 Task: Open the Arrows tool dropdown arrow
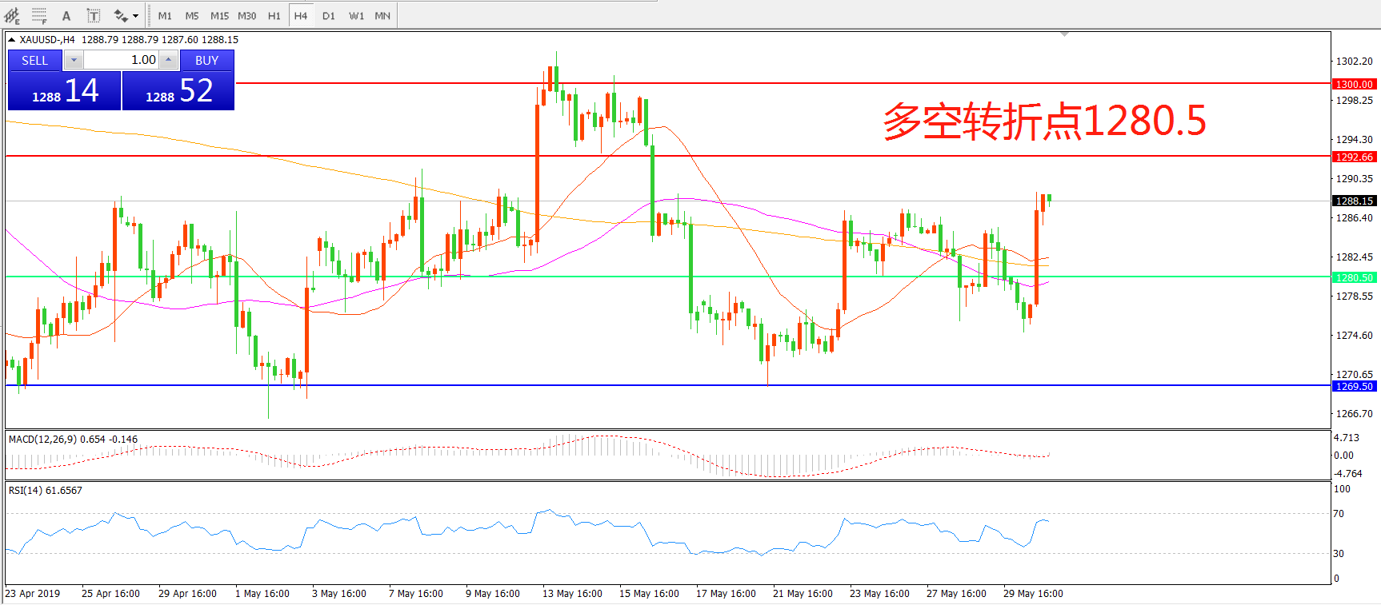point(135,16)
